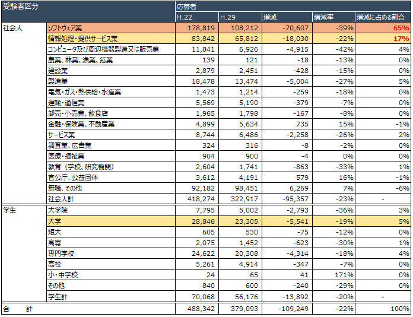Select the value 171%

[344, 275]
